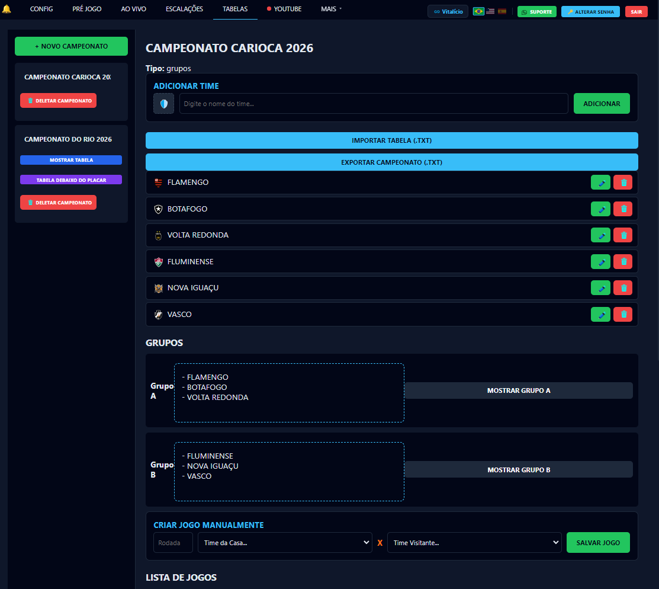This screenshot has height=589, width=659.
Task: Delete the Campeonato Carioca championship
Action: (59, 101)
